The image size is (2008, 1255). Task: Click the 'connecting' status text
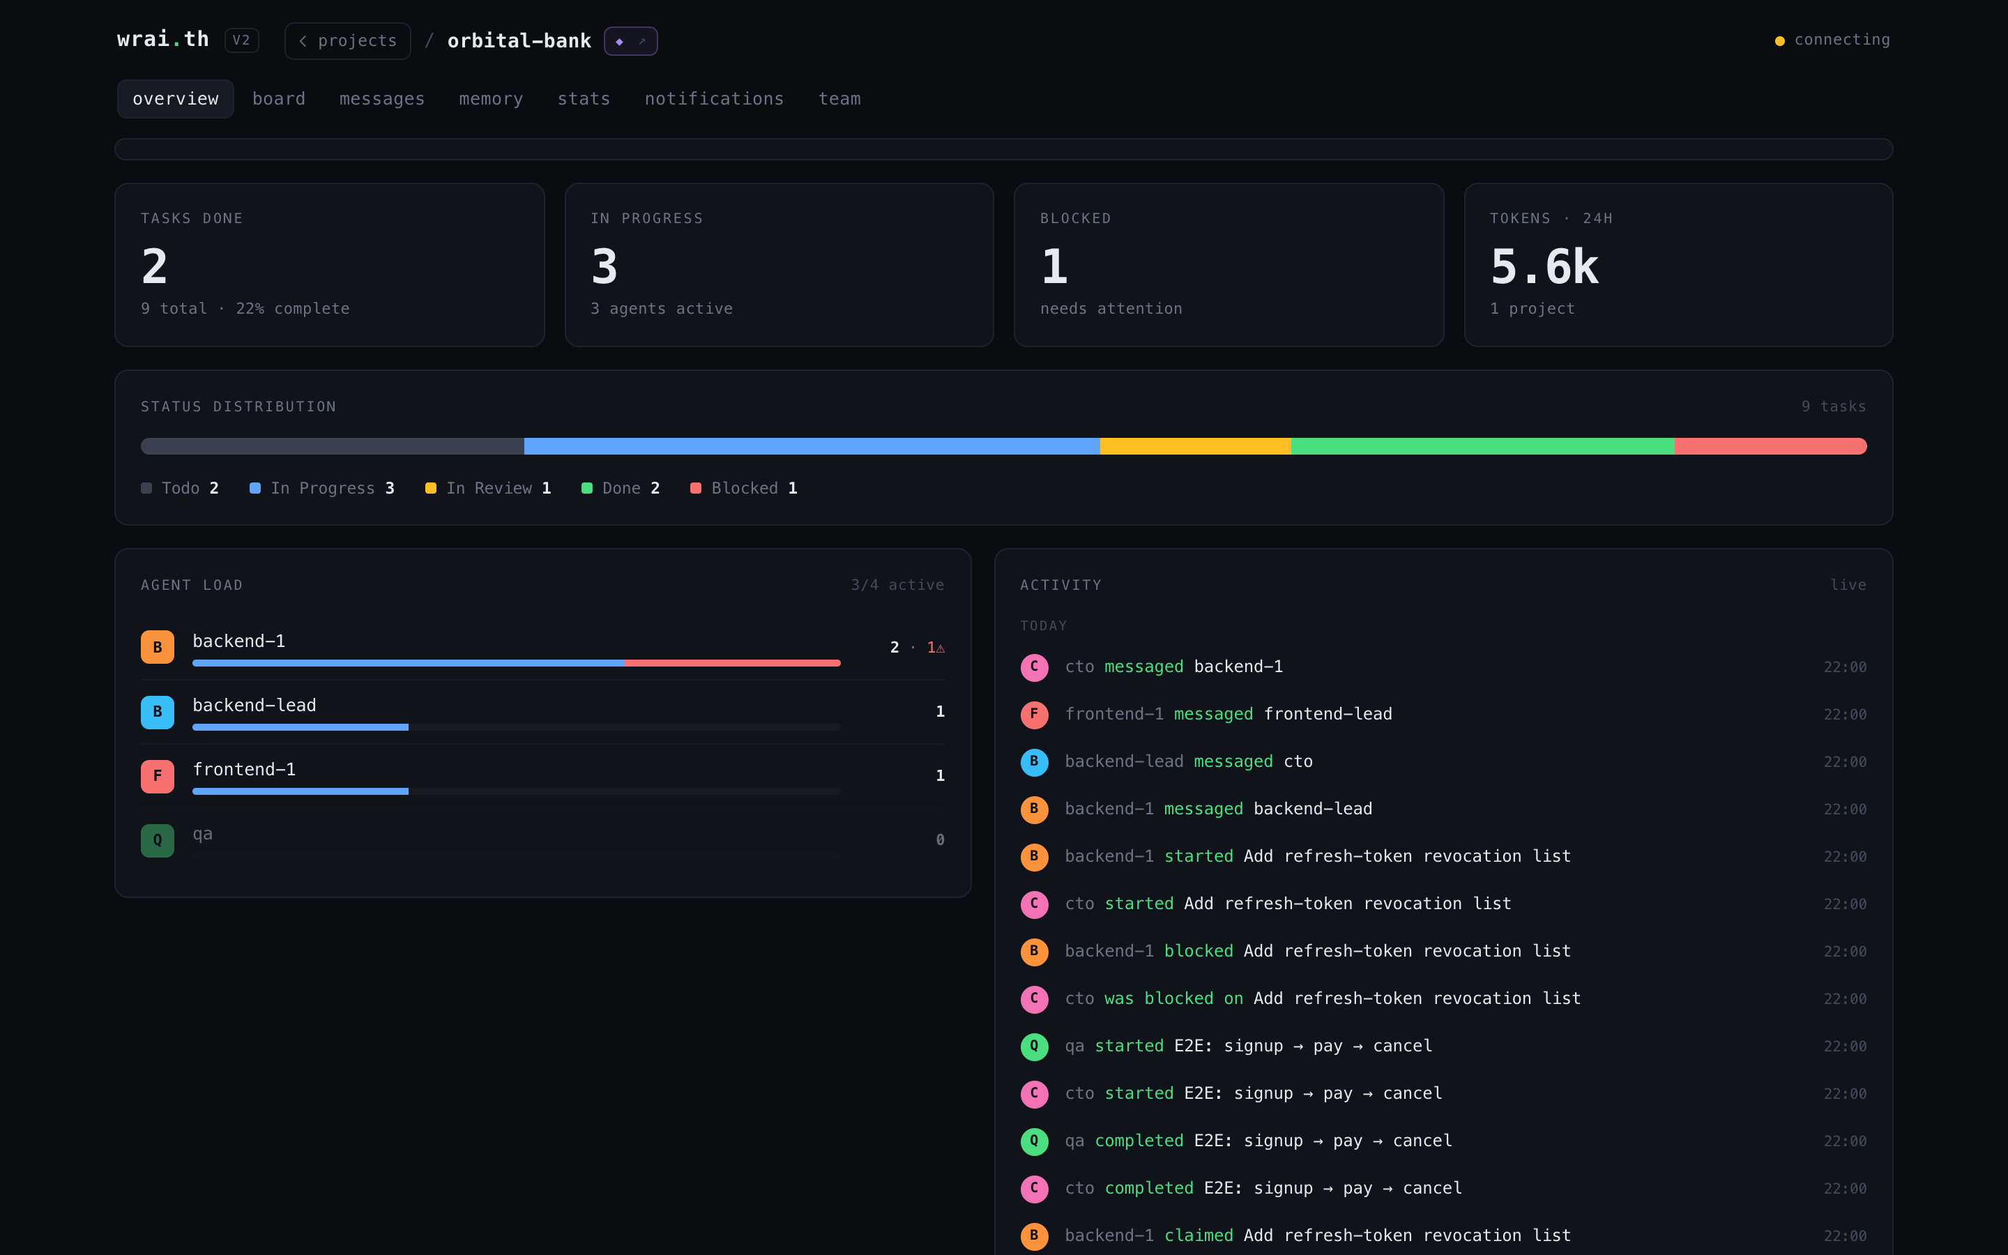(x=1842, y=40)
